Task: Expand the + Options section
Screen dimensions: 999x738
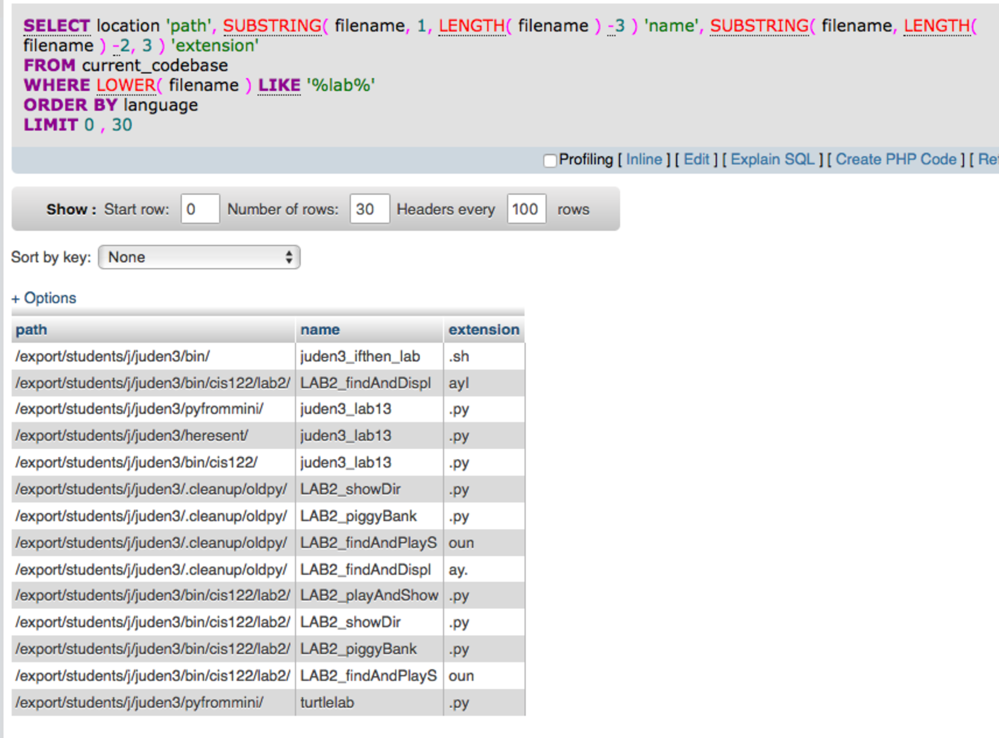Action: pos(44,298)
